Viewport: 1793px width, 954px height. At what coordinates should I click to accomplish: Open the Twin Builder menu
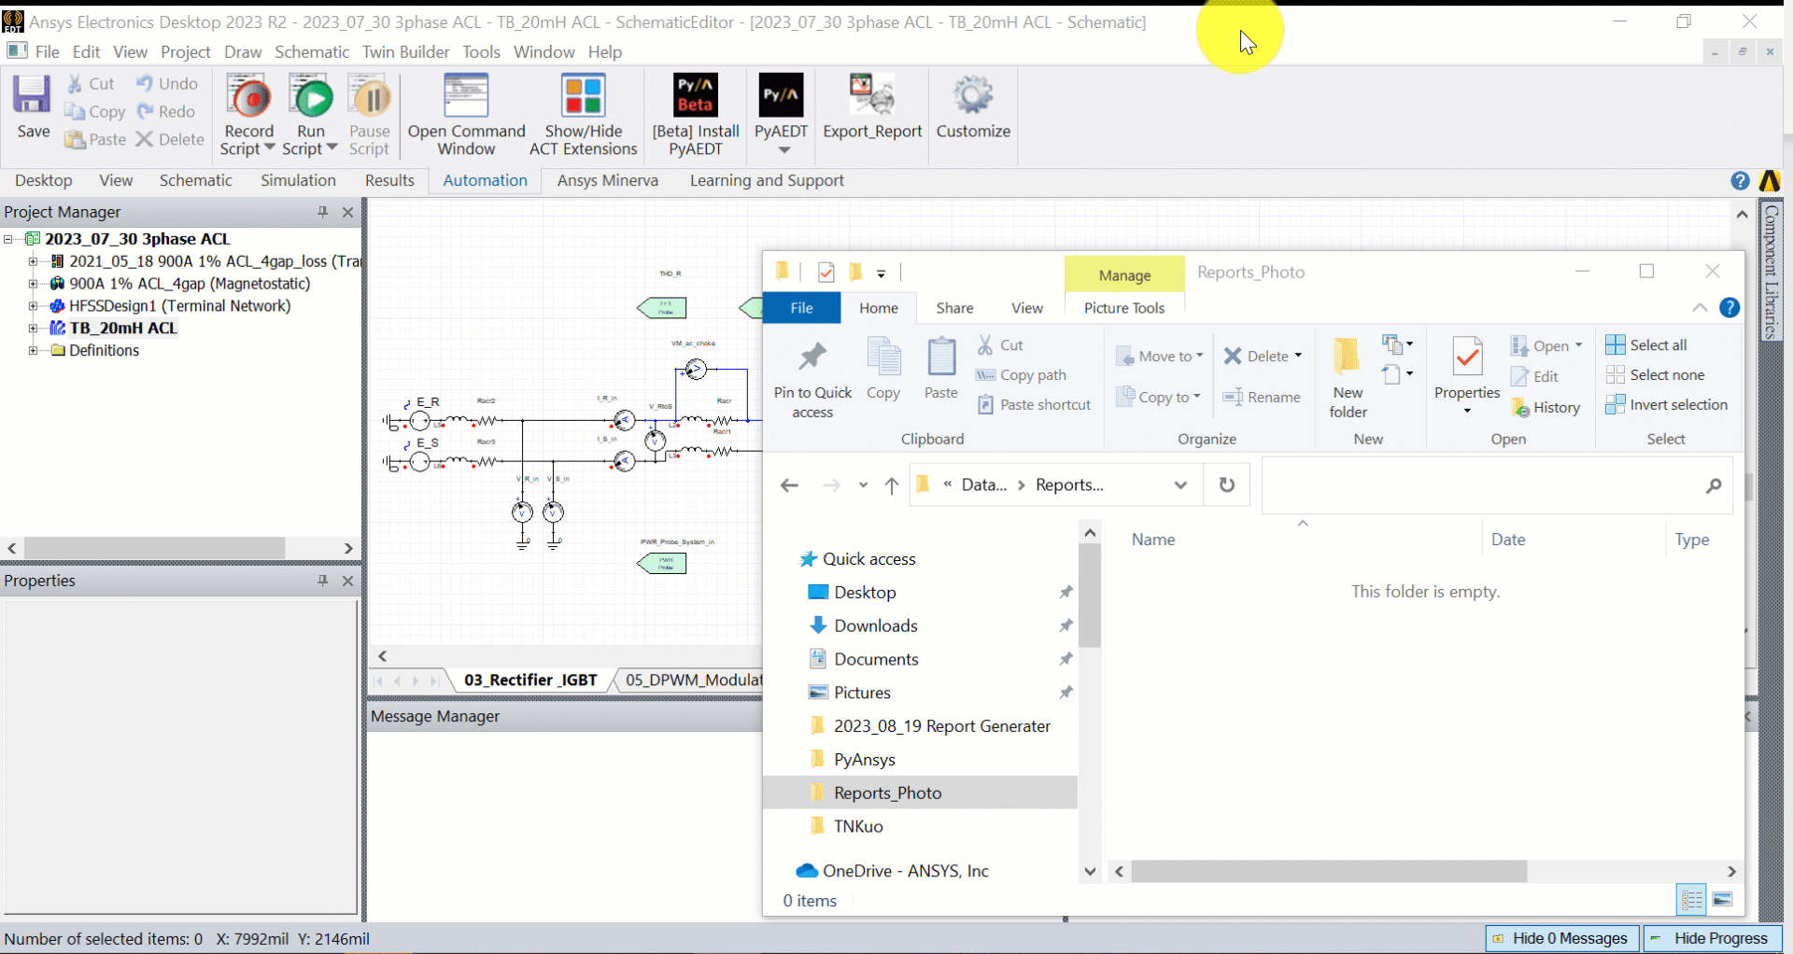(x=405, y=52)
